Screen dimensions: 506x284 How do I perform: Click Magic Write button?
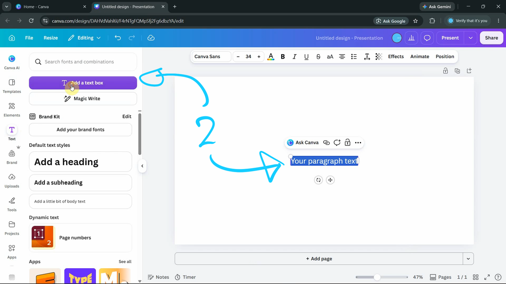point(83,99)
